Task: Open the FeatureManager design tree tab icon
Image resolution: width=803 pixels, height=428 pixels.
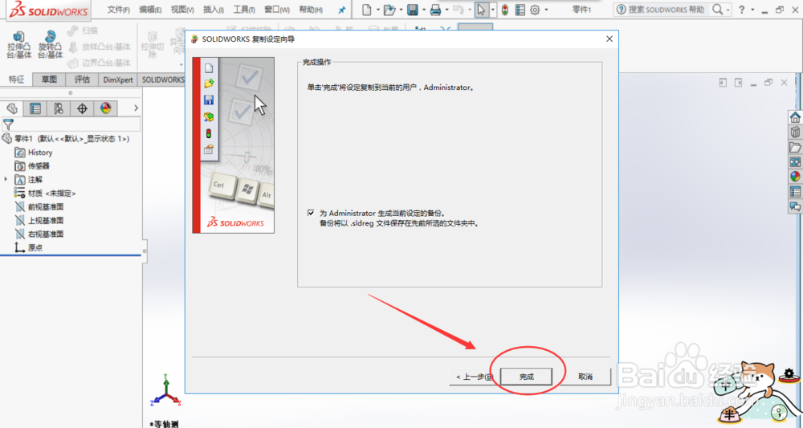Action: pyautogui.click(x=12, y=108)
